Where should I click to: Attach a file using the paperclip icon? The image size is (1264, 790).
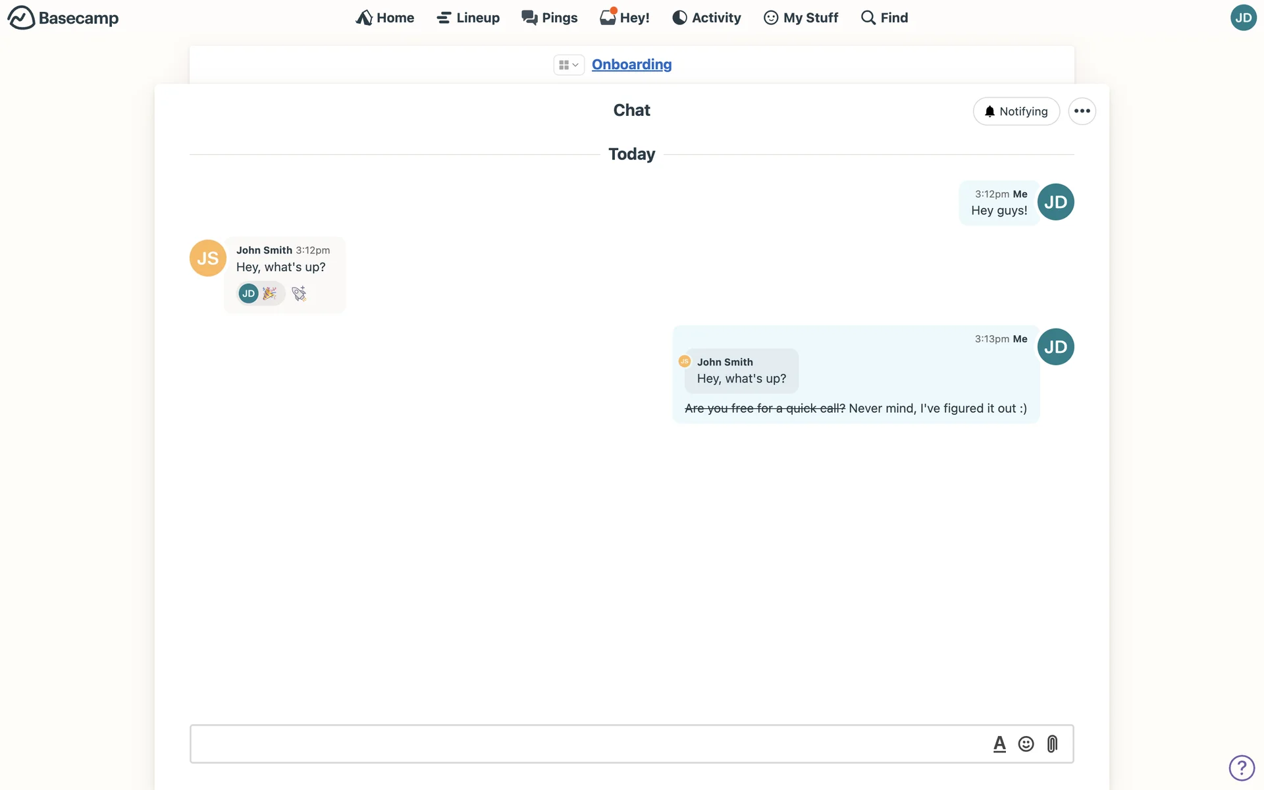pos(1052,744)
